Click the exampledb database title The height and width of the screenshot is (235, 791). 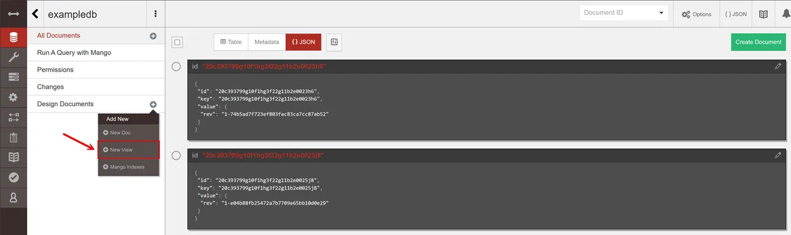72,14
